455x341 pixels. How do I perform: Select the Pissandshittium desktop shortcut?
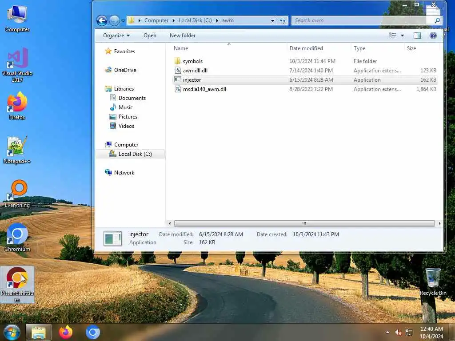click(x=17, y=285)
